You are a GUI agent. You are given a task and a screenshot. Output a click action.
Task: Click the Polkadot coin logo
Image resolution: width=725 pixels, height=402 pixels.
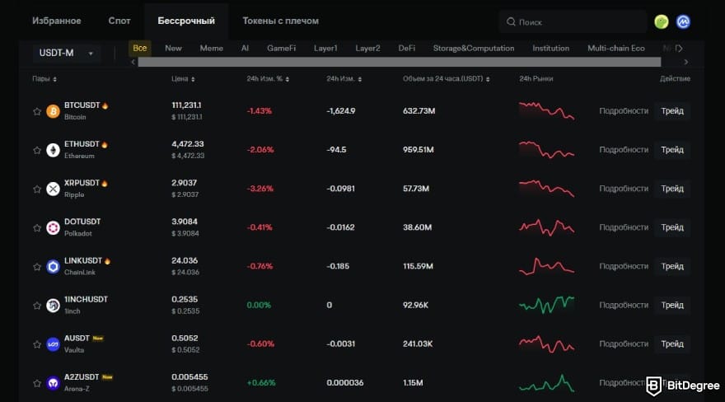[x=54, y=228]
